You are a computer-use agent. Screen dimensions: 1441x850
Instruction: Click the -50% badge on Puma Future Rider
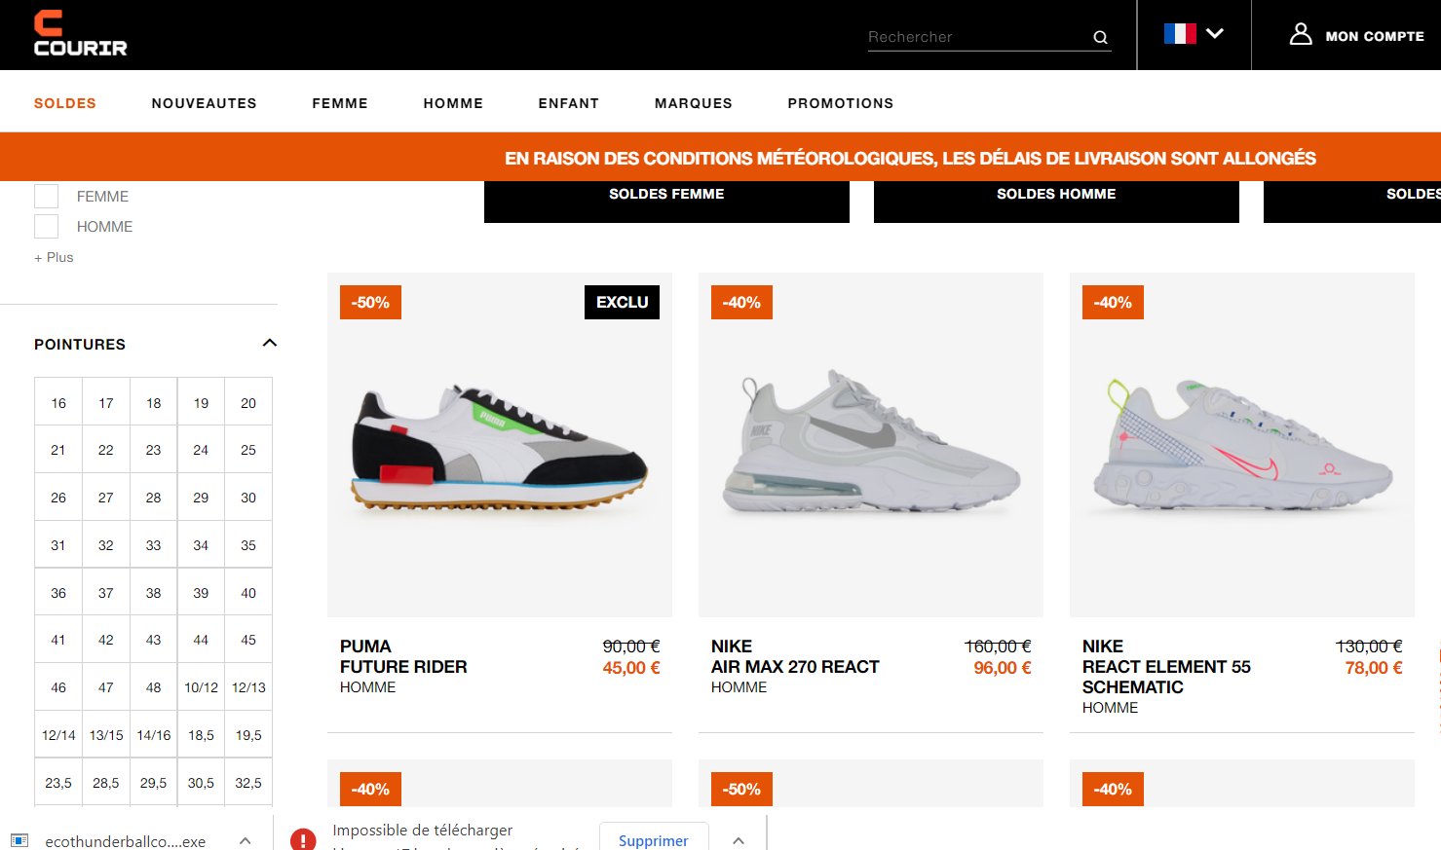[370, 302]
